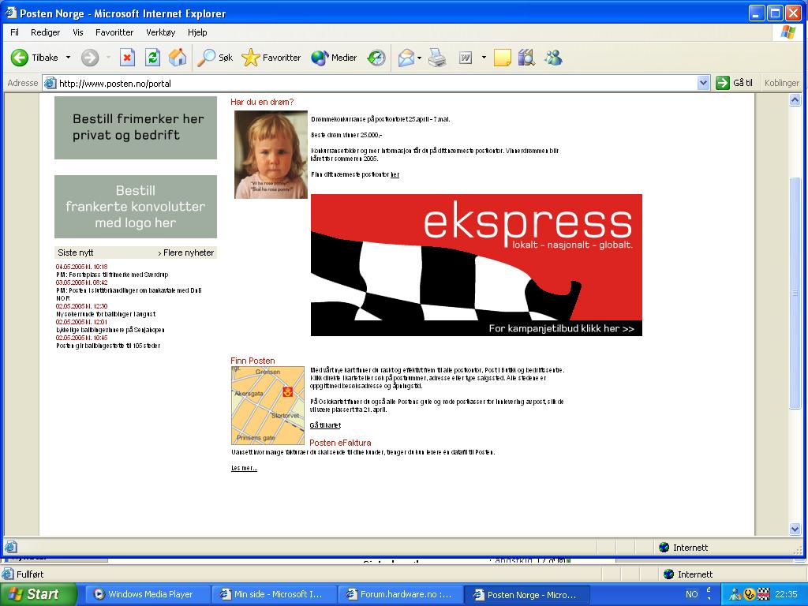Click the Posten eFaktura heading
808x606 pixels.
[340, 443]
